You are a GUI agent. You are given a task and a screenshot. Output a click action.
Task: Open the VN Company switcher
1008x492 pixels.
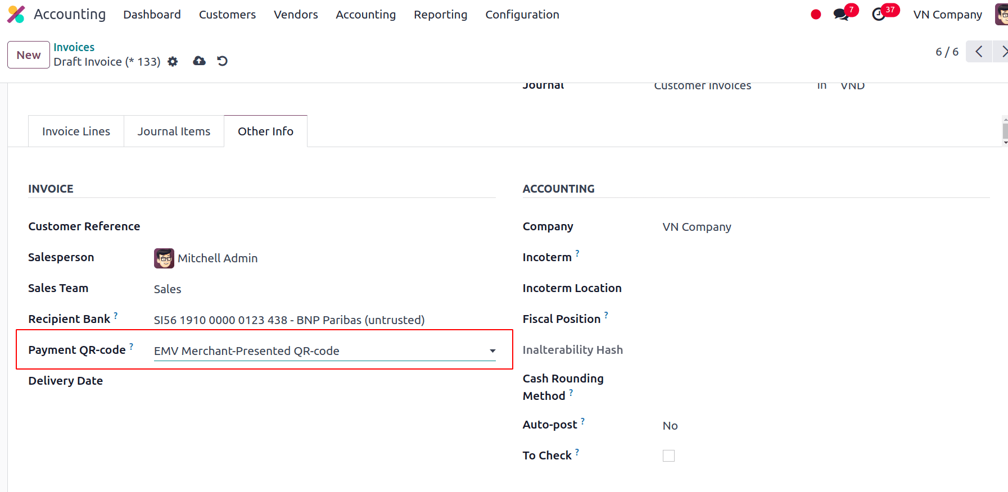(x=947, y=15)
